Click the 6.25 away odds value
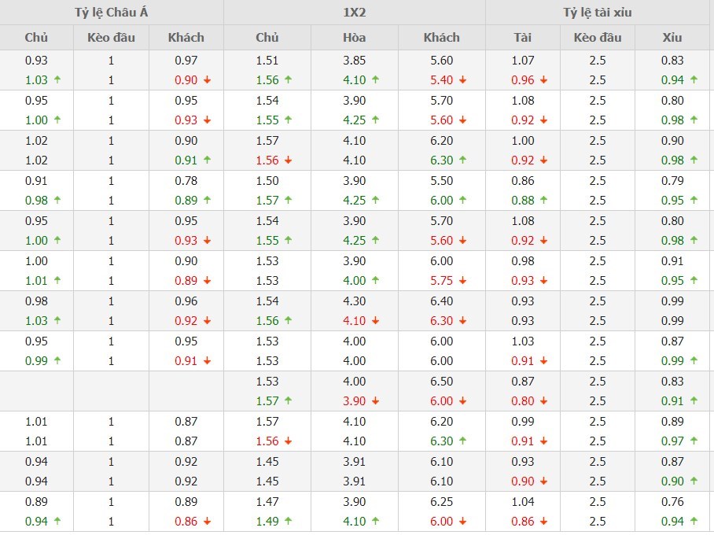The image size is (714, 535). tap(441, 502)
